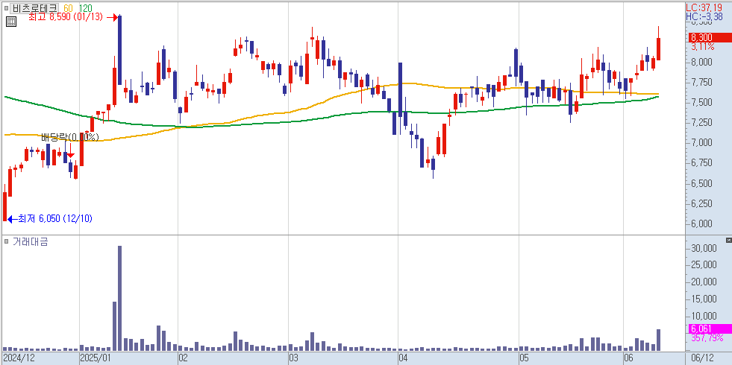Click the tallest volume bar in January
The image size is (732, 365).
[x=119, y=298]
